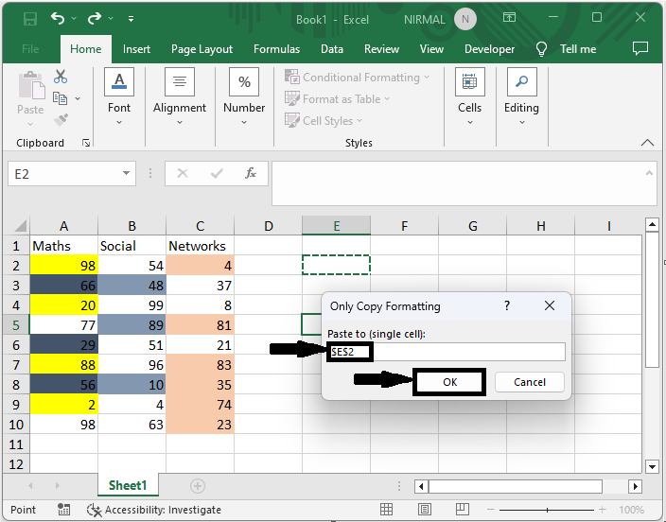The image size is (666, 522).
Task: Confirm dialog with OK button
Action: pos(449,382)
